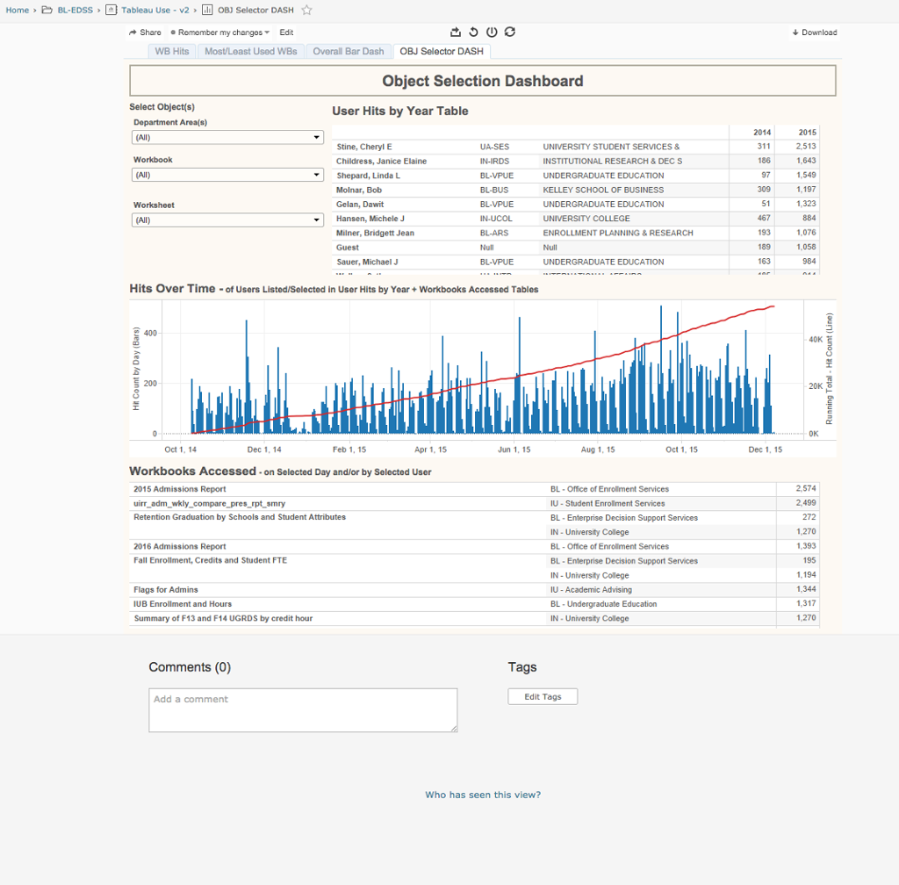Click the Revert all icon
This screenshot has width=899, height=885.
474,32
